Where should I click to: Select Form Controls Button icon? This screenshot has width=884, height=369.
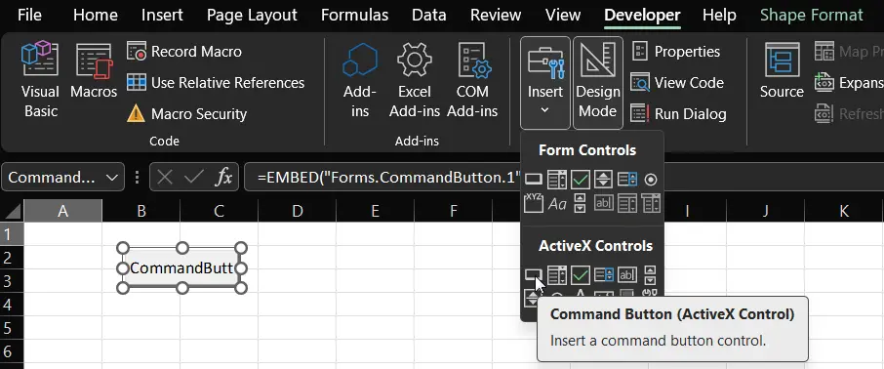[x=534, y=180]
